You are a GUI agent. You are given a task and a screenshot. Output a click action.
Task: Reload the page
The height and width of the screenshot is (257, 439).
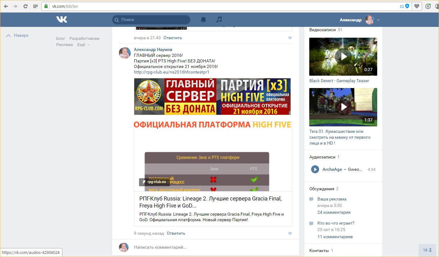tap(25, 6)
